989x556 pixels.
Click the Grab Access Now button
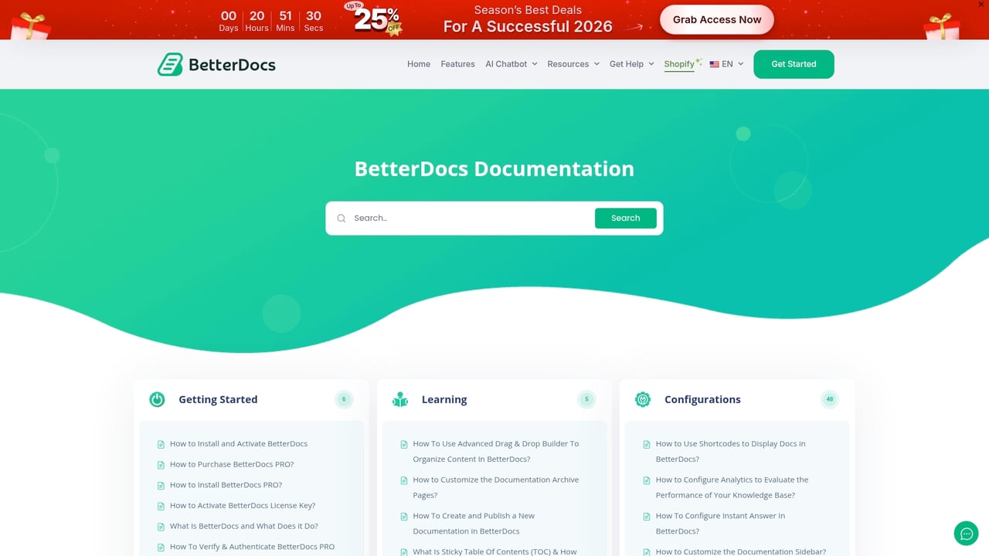(716, 19)
